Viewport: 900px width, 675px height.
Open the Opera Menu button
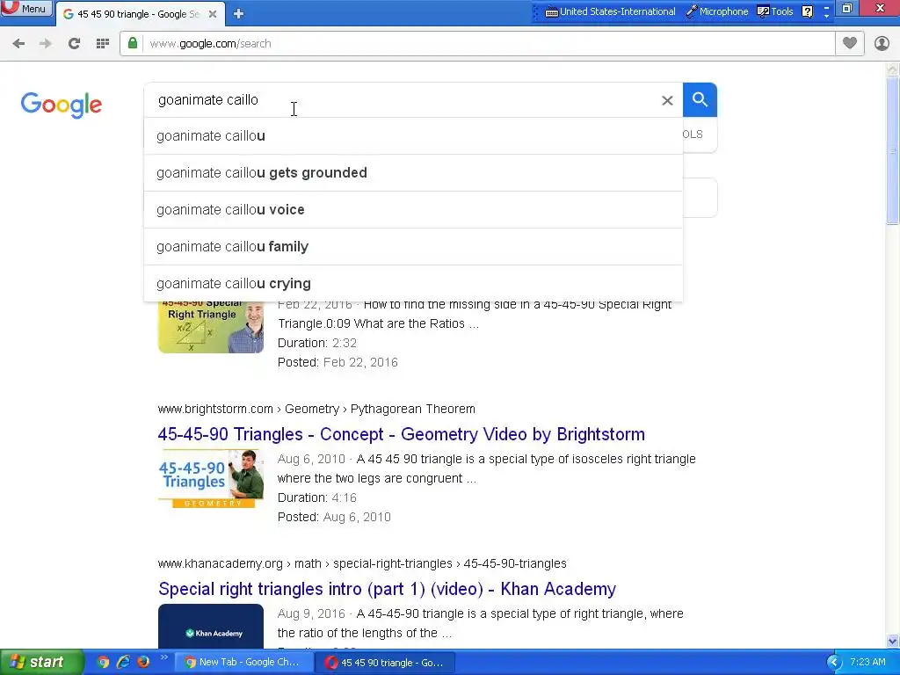[x=25, y=9]
